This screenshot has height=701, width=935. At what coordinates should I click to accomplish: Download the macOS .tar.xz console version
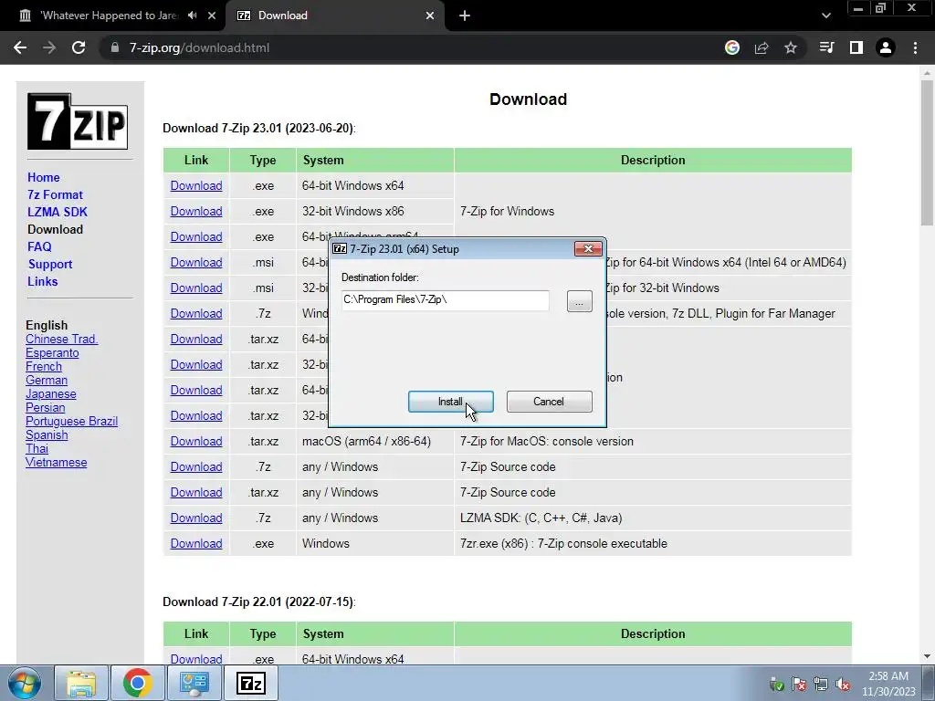[196, 442]
